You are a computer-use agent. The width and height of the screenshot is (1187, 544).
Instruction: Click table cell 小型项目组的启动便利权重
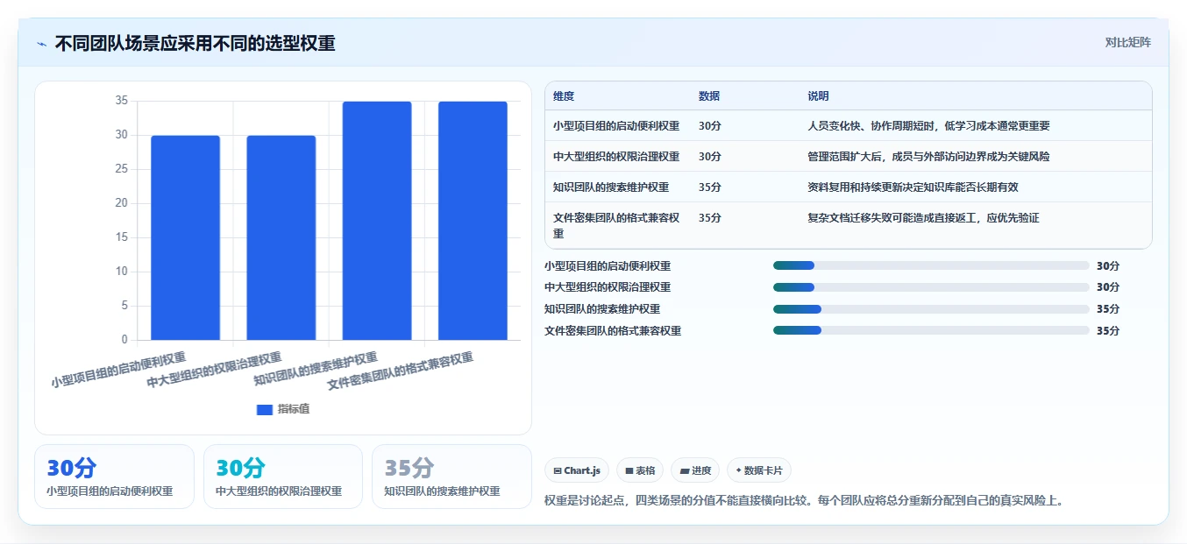click(616, 126)
